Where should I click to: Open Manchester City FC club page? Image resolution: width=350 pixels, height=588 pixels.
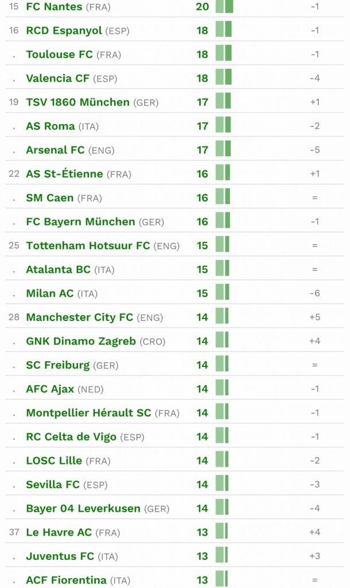[79, 317]
